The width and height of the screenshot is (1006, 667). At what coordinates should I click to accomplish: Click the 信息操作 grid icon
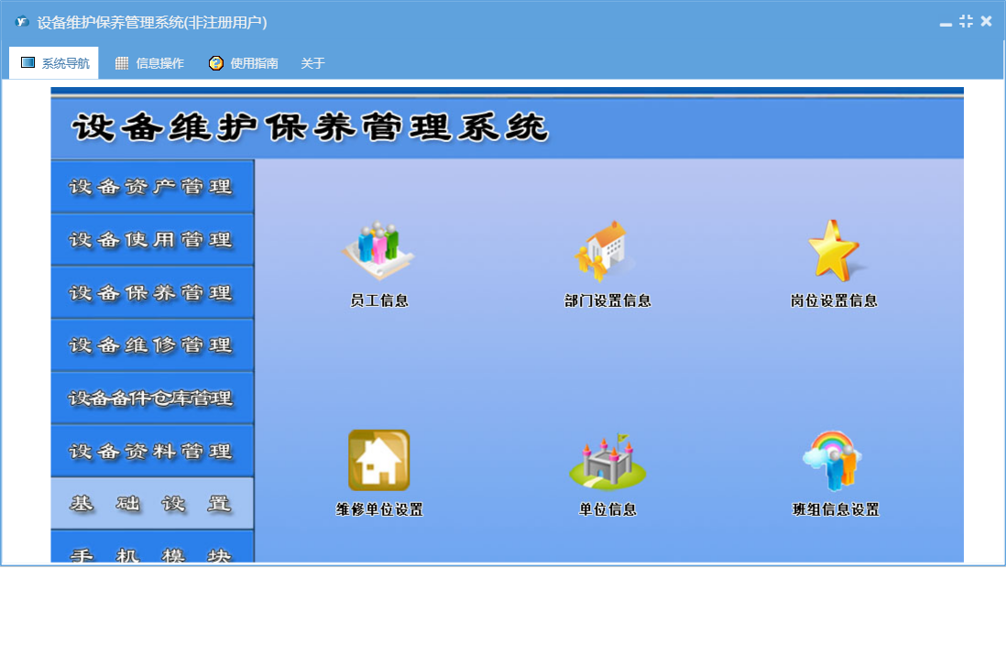(x=121, y=63)
